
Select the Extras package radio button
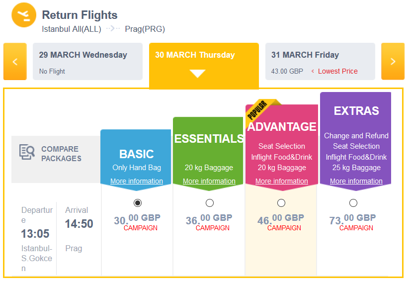(353, 203)
